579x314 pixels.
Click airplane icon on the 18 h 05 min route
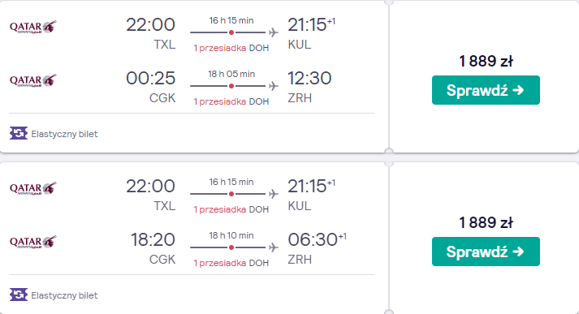pos(273,86)
